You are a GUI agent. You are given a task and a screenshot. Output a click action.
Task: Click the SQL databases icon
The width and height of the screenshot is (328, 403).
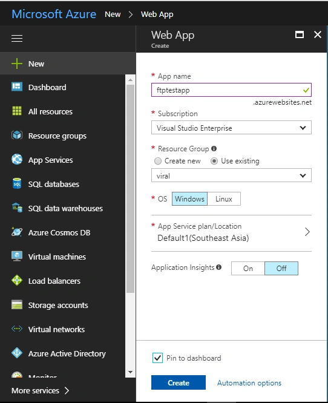tap(17, 184)
